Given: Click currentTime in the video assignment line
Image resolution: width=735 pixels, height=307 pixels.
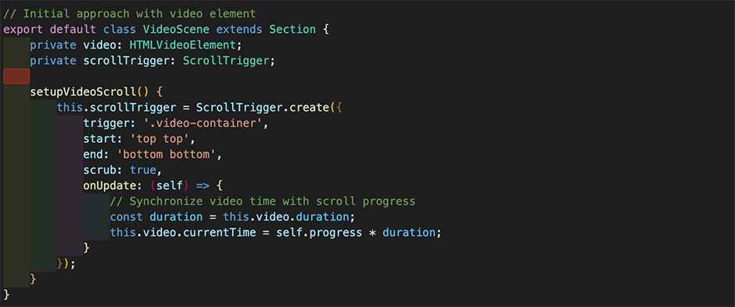Looking at the screenshot, I should click(x=226, y=233).
